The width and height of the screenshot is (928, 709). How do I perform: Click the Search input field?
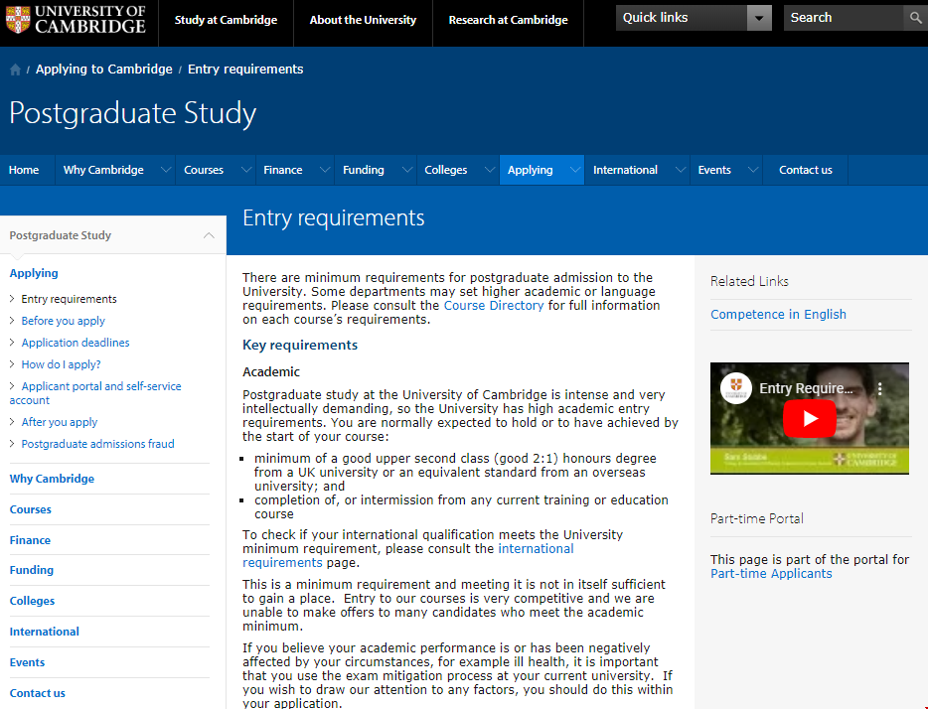pyautogui.click(x=843, y=18)
